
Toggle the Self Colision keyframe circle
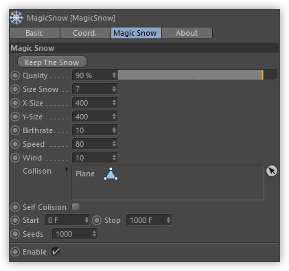[x=15, y=207]
